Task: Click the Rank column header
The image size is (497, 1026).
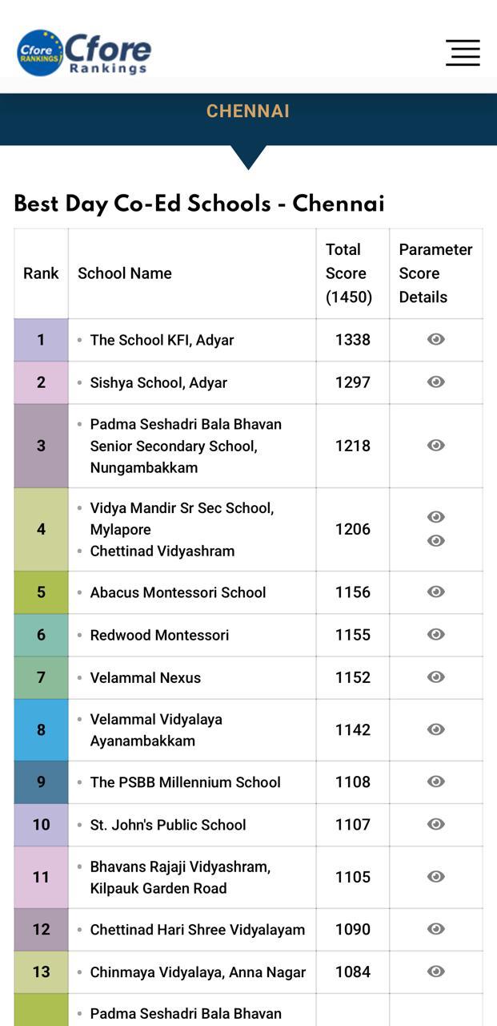Action: click(41, 273)
